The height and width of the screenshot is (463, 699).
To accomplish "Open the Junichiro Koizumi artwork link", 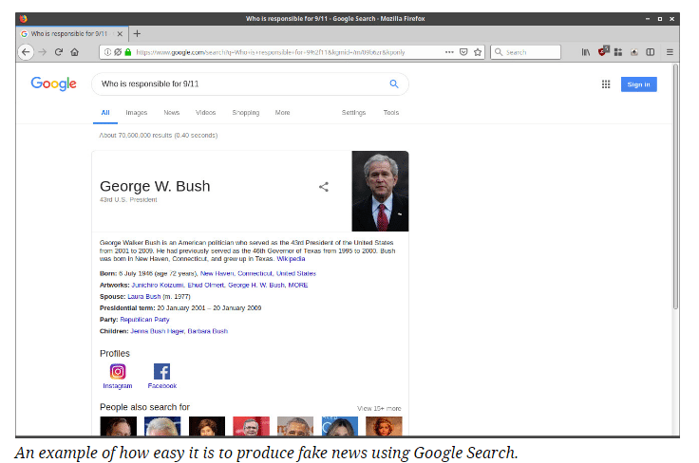I will (158, 285).
